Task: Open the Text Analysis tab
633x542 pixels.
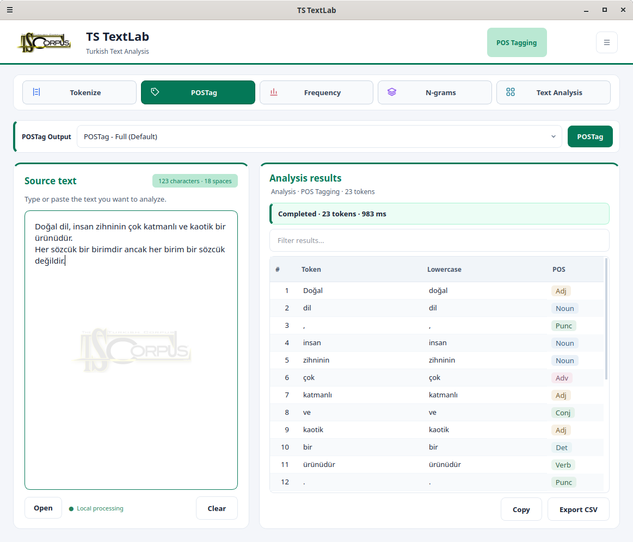Action: (x=553, y=92)
